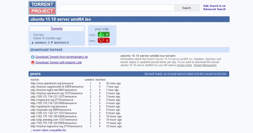Click the torrent hash value AE3FA25614B7...
The width and height of the screenshot is (253, 133).
tap(195, 74)
